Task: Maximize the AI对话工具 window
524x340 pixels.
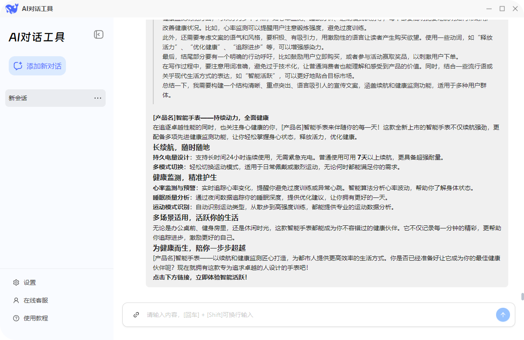Action: [502, 8]
